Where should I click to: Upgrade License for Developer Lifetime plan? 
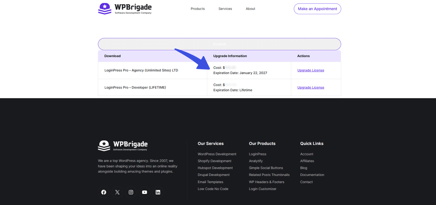pos(310,87)
